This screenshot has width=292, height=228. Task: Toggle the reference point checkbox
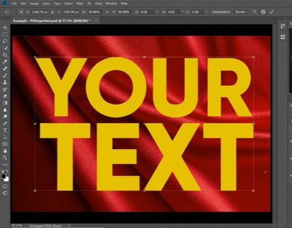tap(21, 12)
